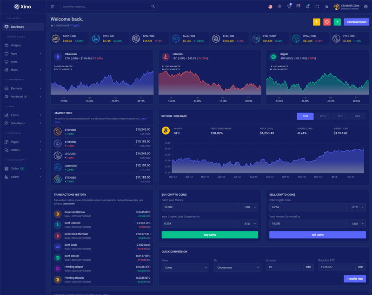The width and height of the screenshot is (372, 295).
Task: Enter fullscreen mode via header icon
Action: pos(317,6)
